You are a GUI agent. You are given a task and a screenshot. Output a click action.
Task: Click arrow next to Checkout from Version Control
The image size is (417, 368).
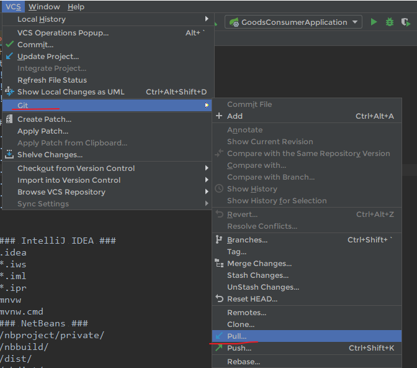207,168
